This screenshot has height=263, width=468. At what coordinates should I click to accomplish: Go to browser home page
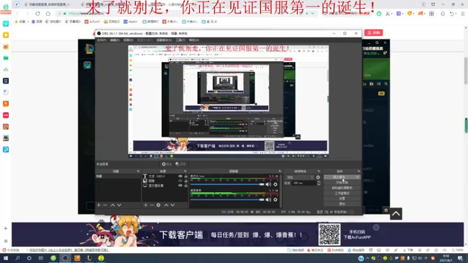click(48, 13)
